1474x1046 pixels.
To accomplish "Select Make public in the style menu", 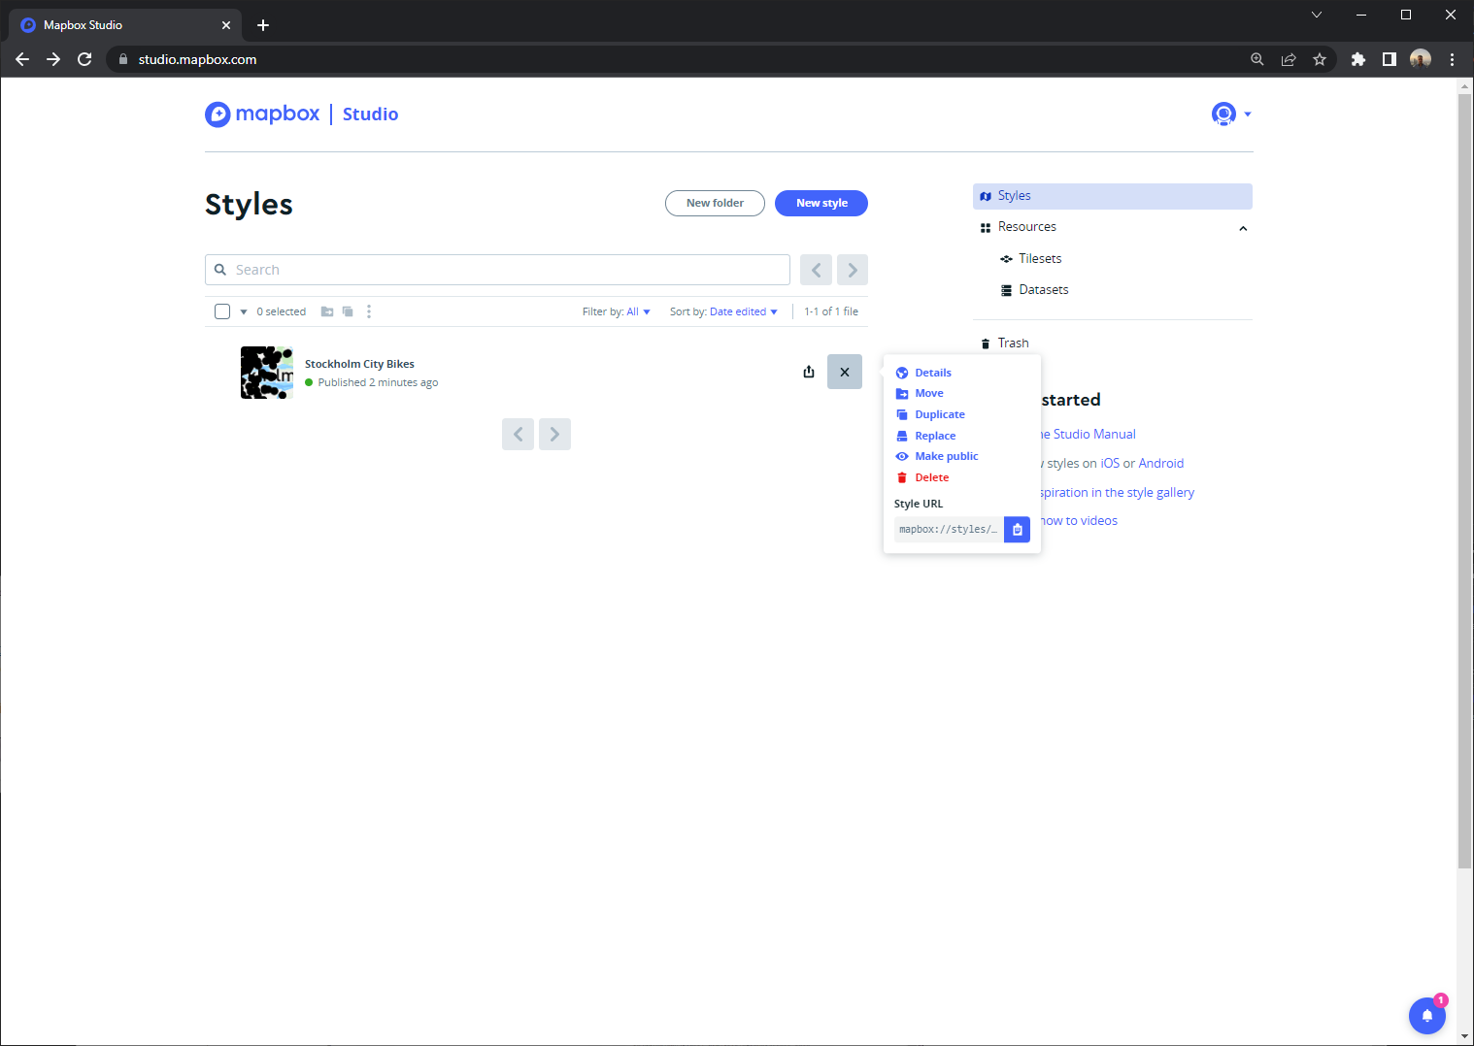I will coord(946,456).
